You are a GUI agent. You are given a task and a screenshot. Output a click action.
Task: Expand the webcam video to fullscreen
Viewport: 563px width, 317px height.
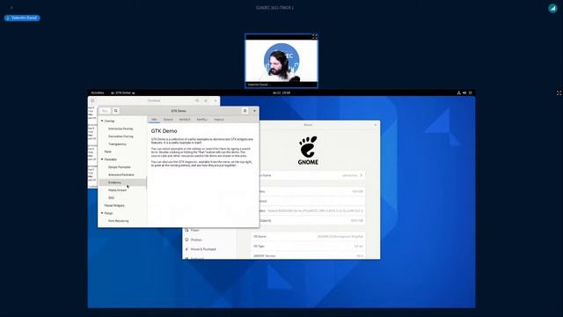click(315, 37)
